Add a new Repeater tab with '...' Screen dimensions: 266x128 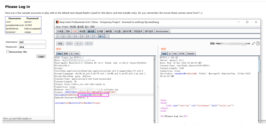tap(107, 36)
